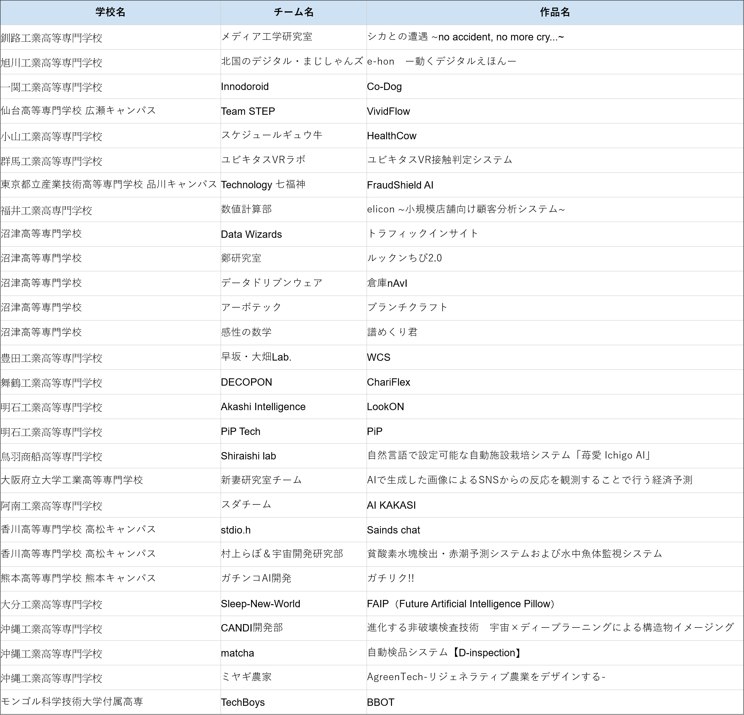Click the 学校名 column header
Viewport: 744px width, 715px height.
110,12
